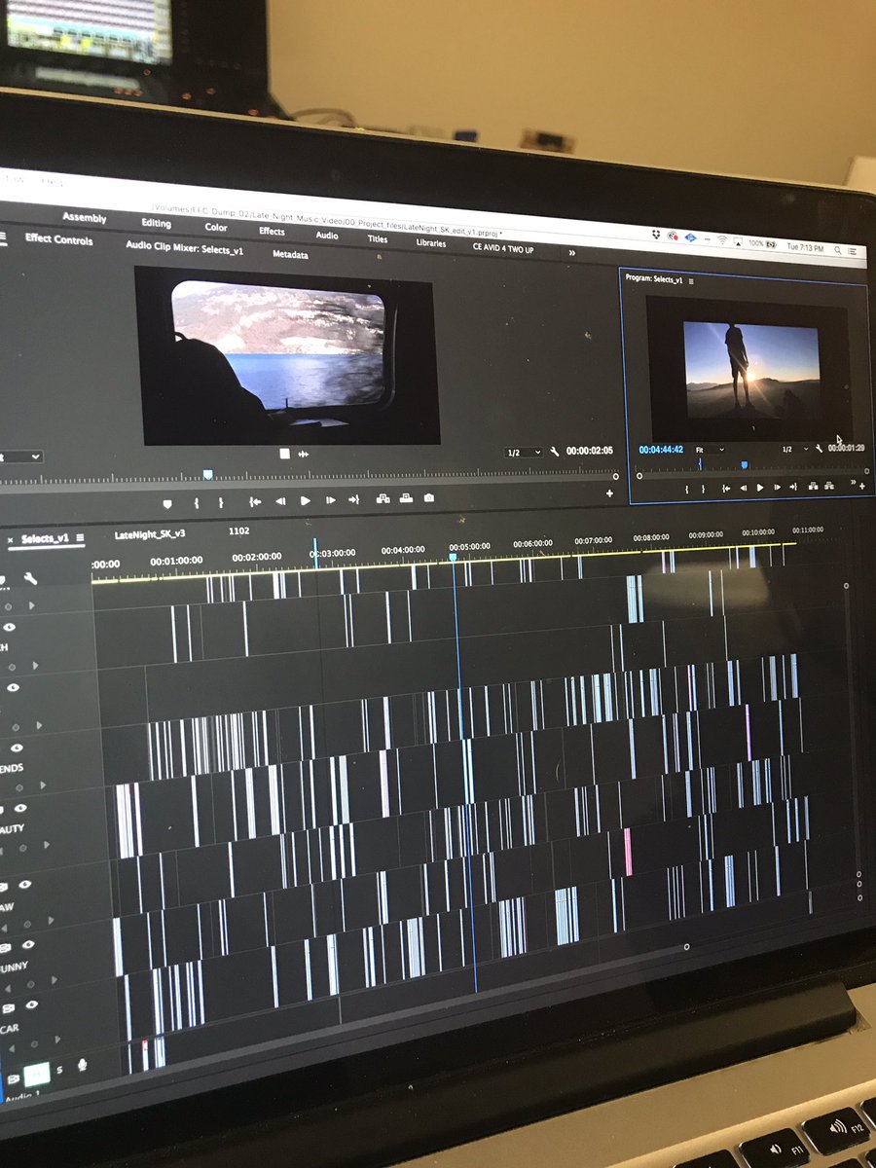Toggle Solo (S) on Audio 1 track

59,1070
